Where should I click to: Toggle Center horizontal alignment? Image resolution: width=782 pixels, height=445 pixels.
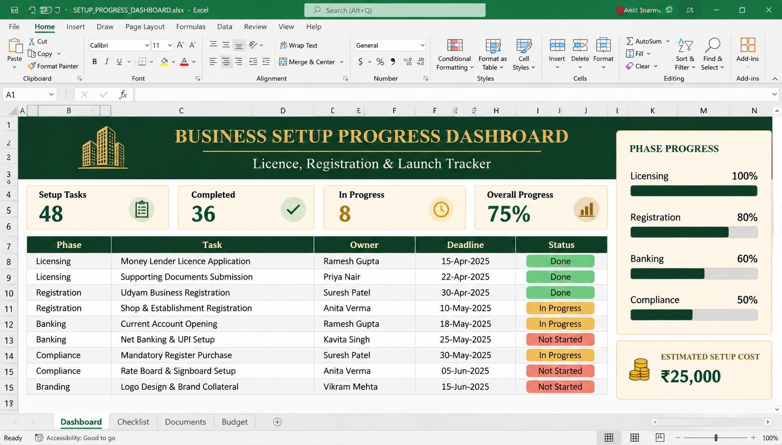pyautogui.click(x=226, y=61)
